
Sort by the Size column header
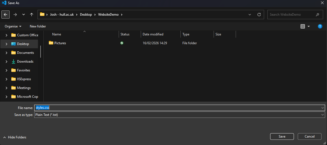click(218, 34)
